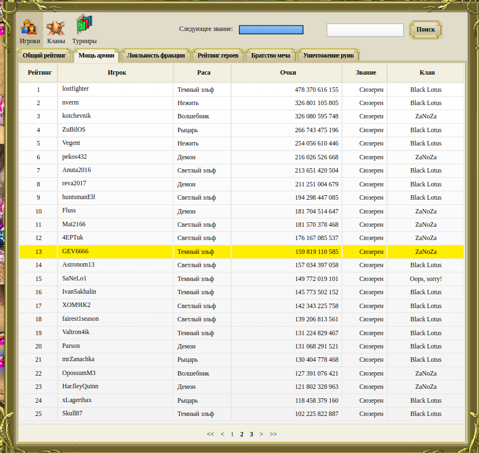The width and height of the screenshot is (479, 453).
Task: Click the next rank progress bar
Action: [271, 29]
